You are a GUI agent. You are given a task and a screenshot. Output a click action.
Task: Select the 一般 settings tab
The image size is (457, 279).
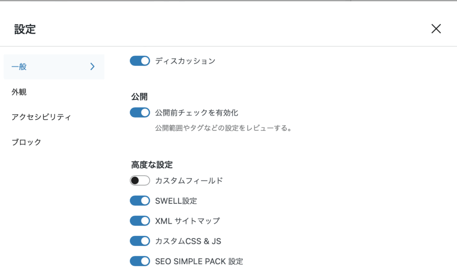click(x=20, y=67)
